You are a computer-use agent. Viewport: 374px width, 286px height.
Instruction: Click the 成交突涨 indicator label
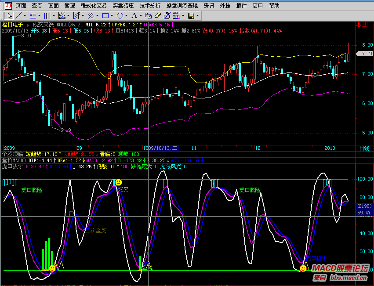click(x=43, y=24)
